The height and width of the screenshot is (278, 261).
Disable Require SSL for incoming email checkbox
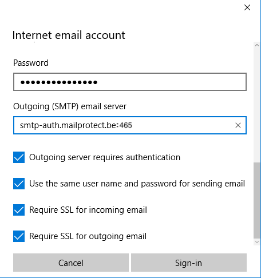(19, 210)
